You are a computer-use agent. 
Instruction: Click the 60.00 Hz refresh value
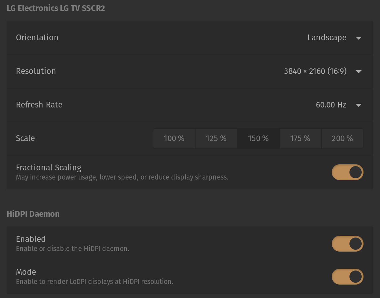point(331,105)
